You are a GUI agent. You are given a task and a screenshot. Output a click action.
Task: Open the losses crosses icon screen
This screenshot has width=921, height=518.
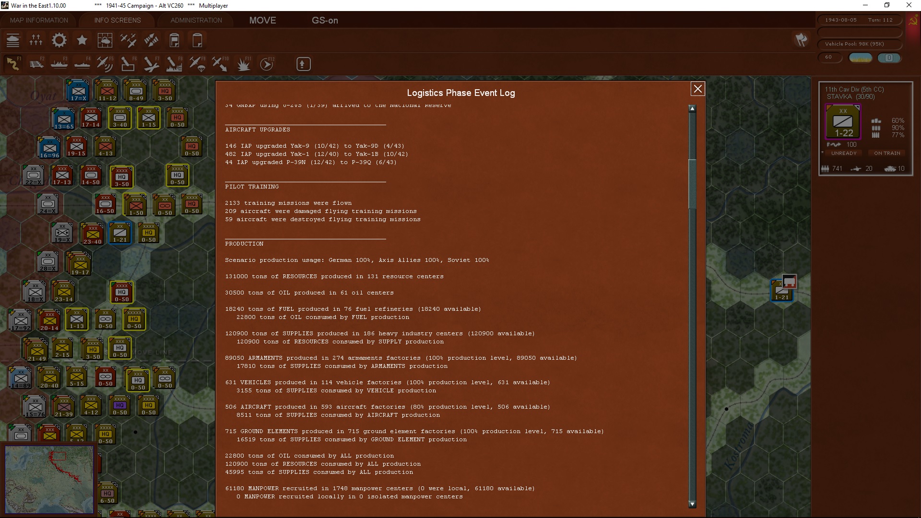click(x=36, y=40)
